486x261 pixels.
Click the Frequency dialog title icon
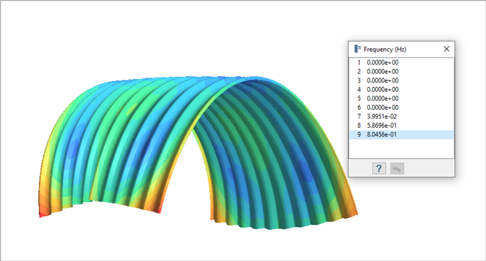click(x=357, y=49)
